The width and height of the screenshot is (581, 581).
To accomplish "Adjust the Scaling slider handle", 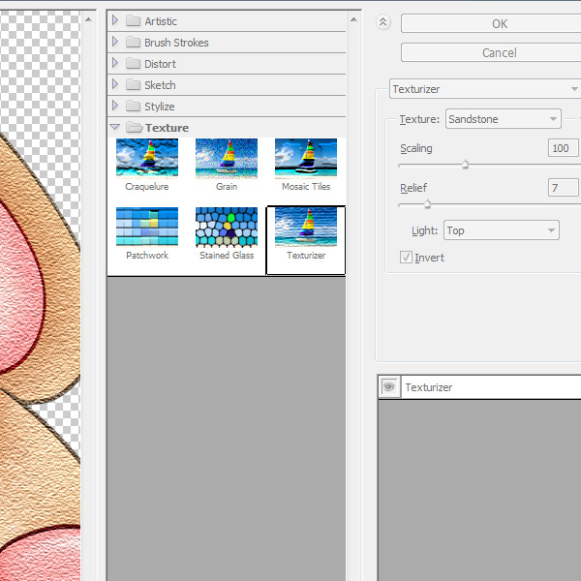I will [x=465, y=165].
